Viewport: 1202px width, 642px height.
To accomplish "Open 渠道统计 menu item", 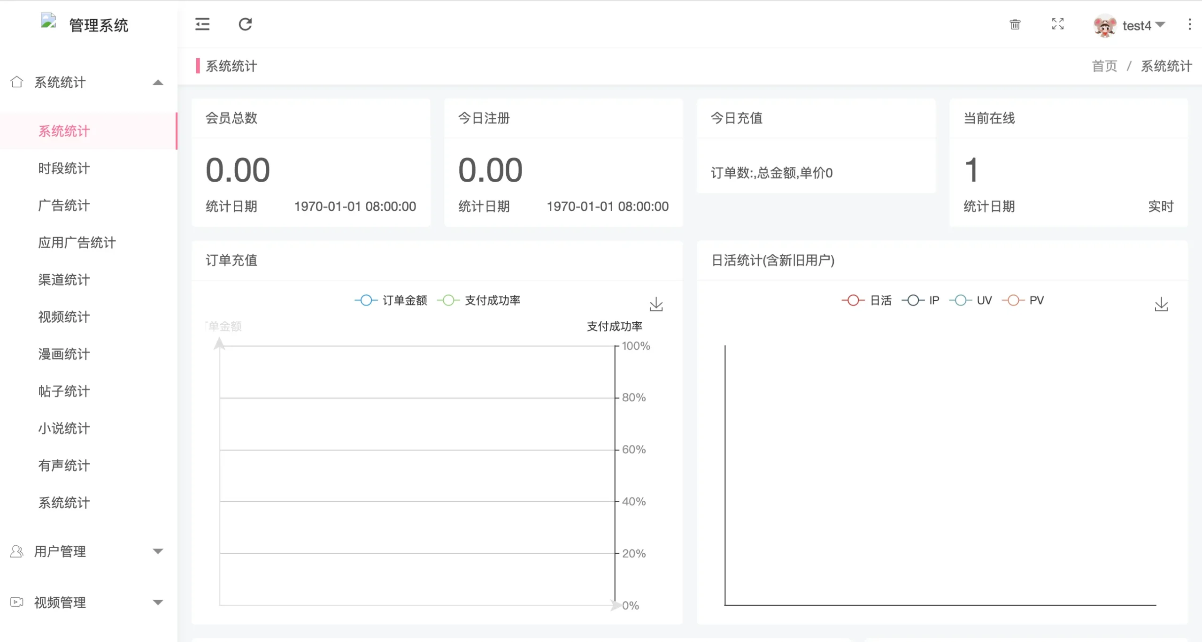I will [x=89, y=280].
